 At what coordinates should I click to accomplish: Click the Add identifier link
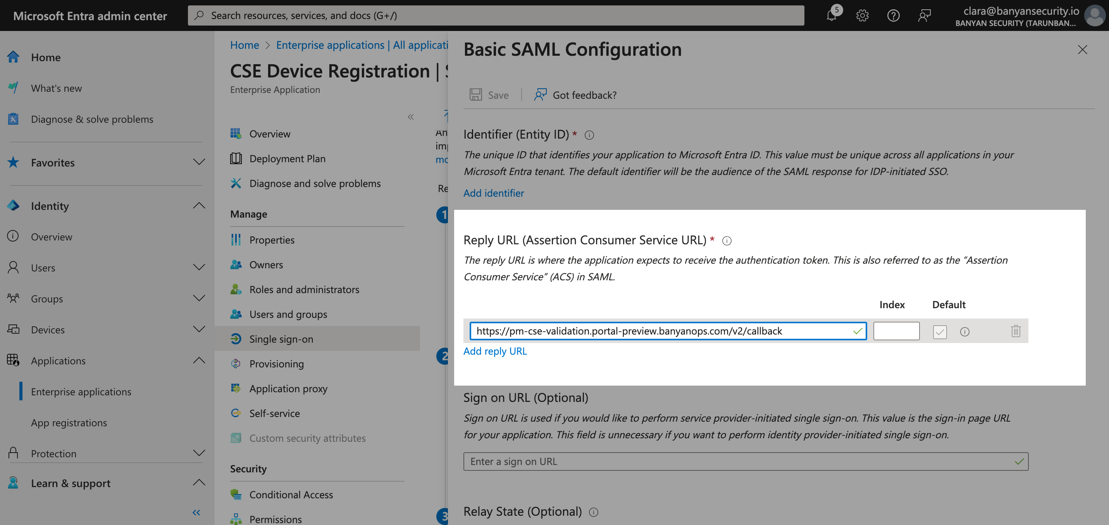click(x=493, y=193)
